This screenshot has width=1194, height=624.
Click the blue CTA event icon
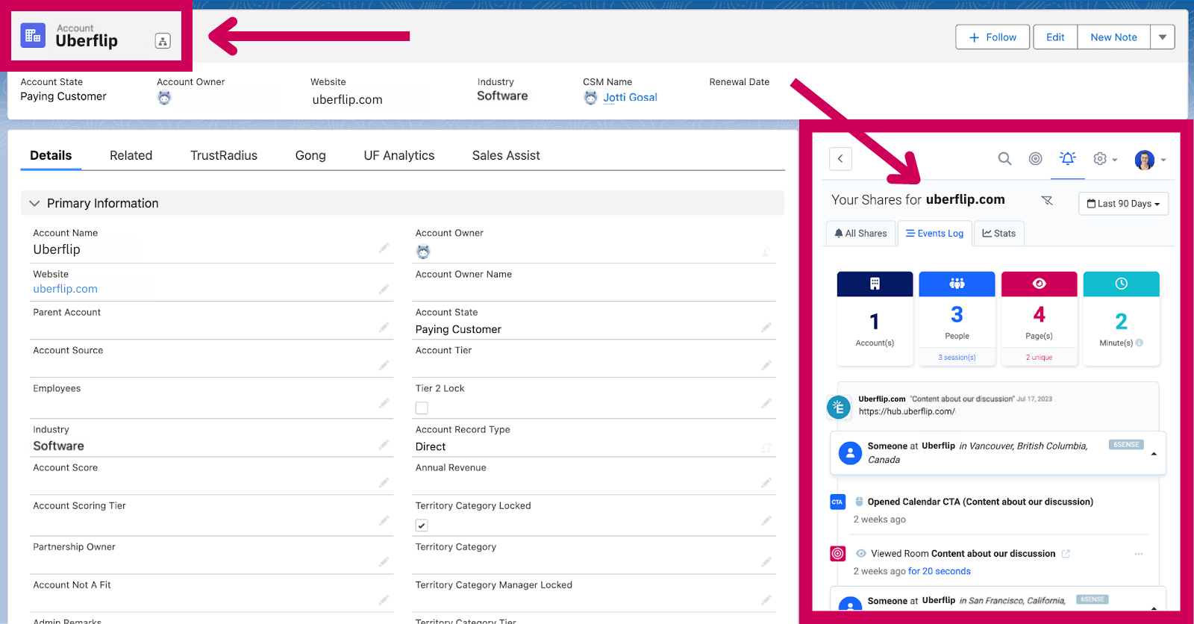(837, 502)
